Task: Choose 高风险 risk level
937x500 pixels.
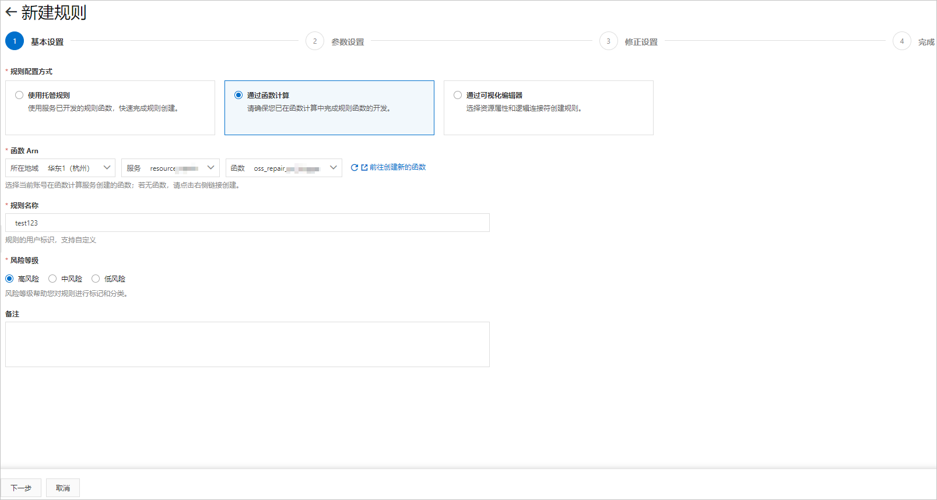Action: pos(9,279)
